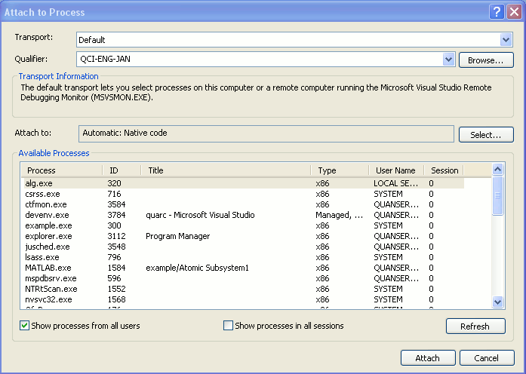Sort by Process column header
Viewport: 526px width, 374px height.
[60, 170]
